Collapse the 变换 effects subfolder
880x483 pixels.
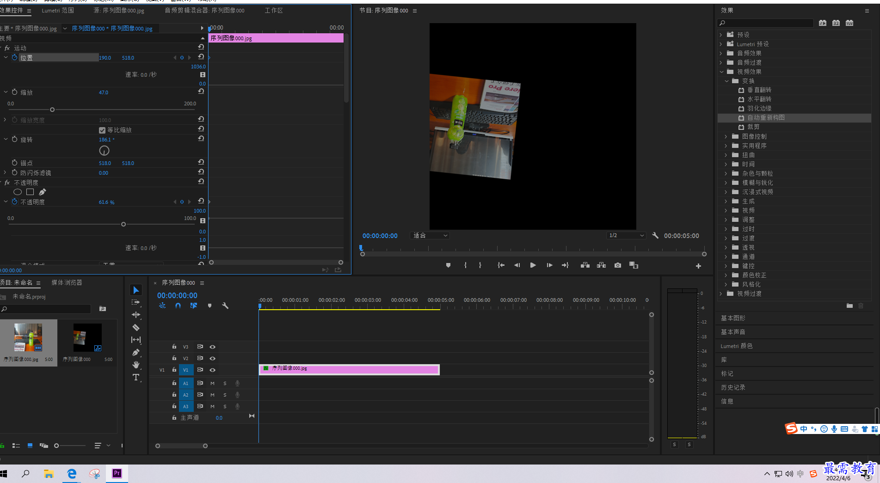tap(726, 81)
